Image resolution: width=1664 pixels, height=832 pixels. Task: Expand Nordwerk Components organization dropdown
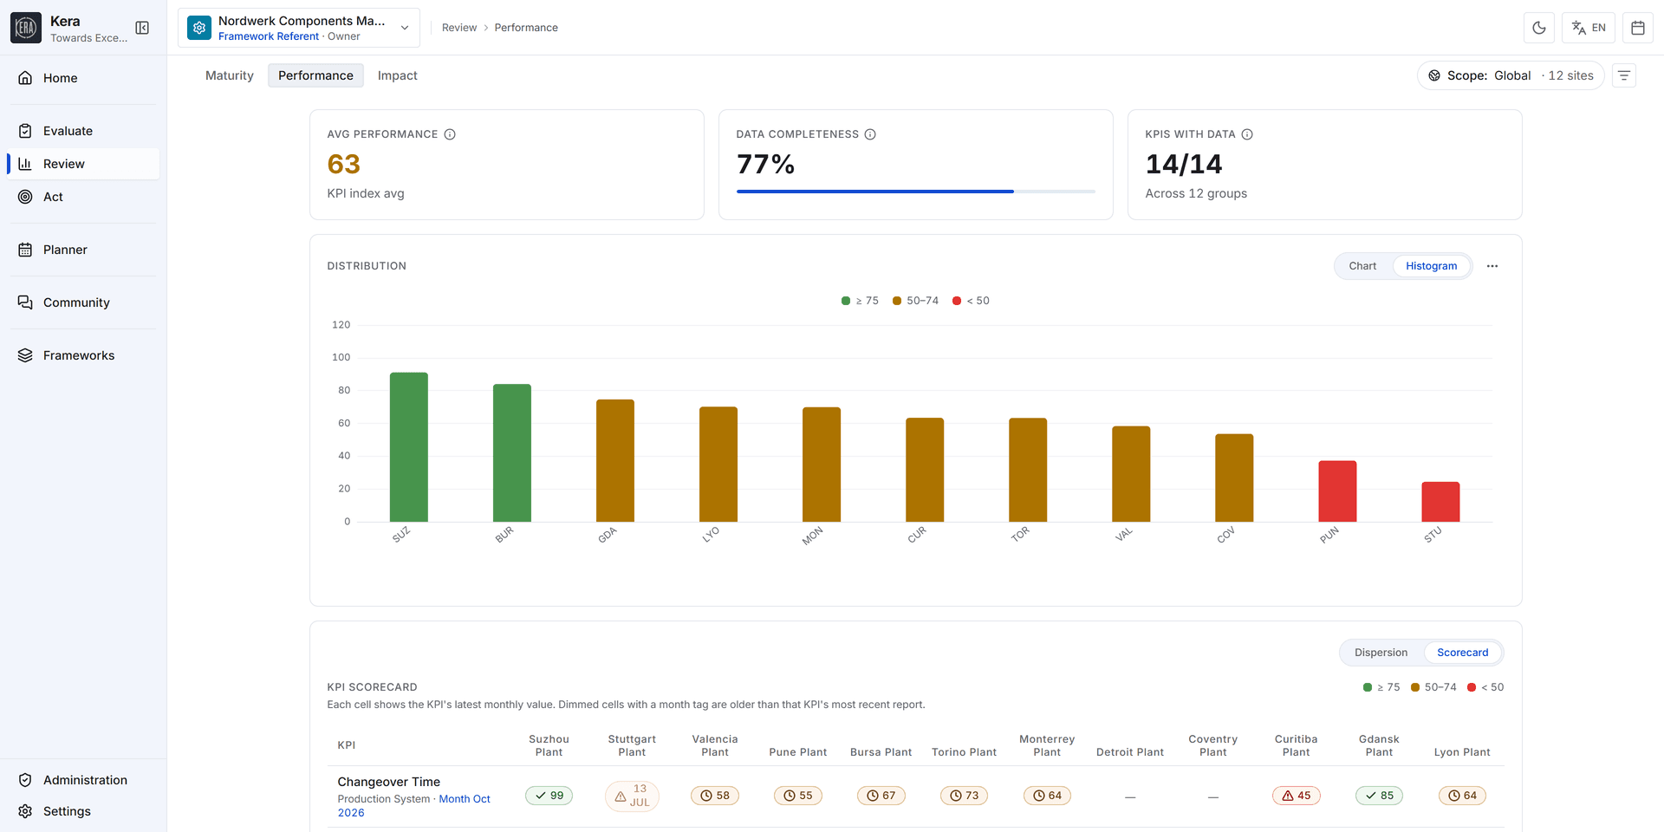pyautogui.click(x=299, y=28)
